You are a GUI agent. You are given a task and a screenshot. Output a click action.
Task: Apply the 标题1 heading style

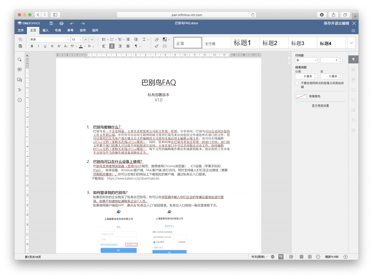click(245, 43)
